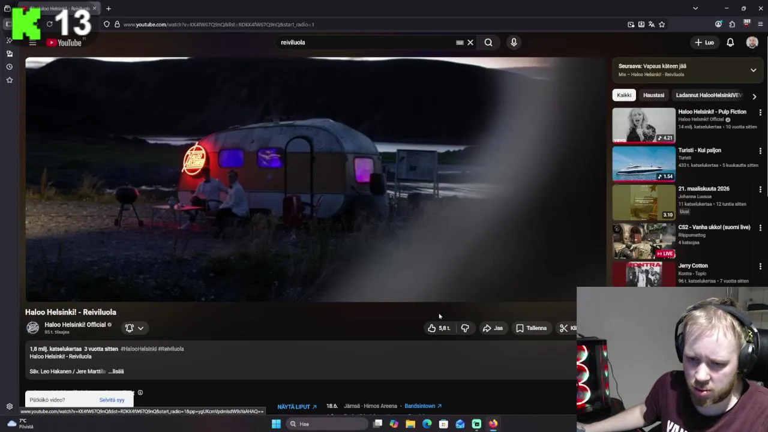Expand the description with ...lisää

(x=116, y=371)
